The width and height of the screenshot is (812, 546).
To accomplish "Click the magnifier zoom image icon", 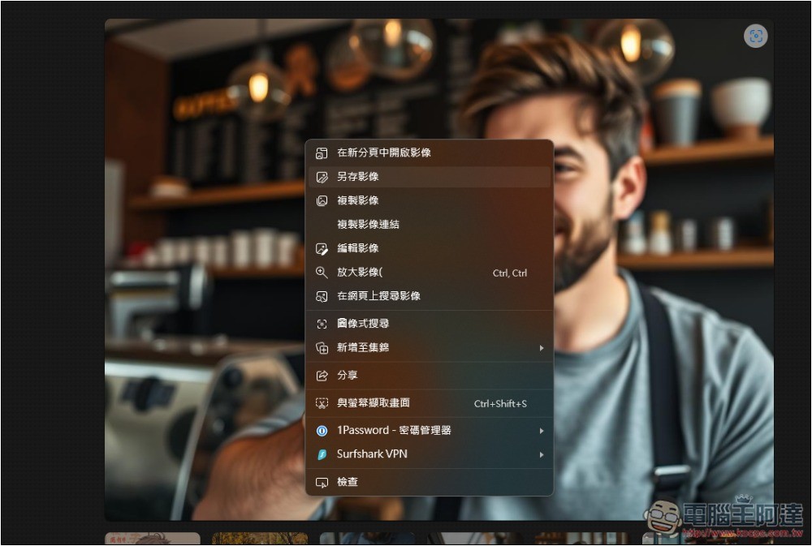I will tap(322, 273).
